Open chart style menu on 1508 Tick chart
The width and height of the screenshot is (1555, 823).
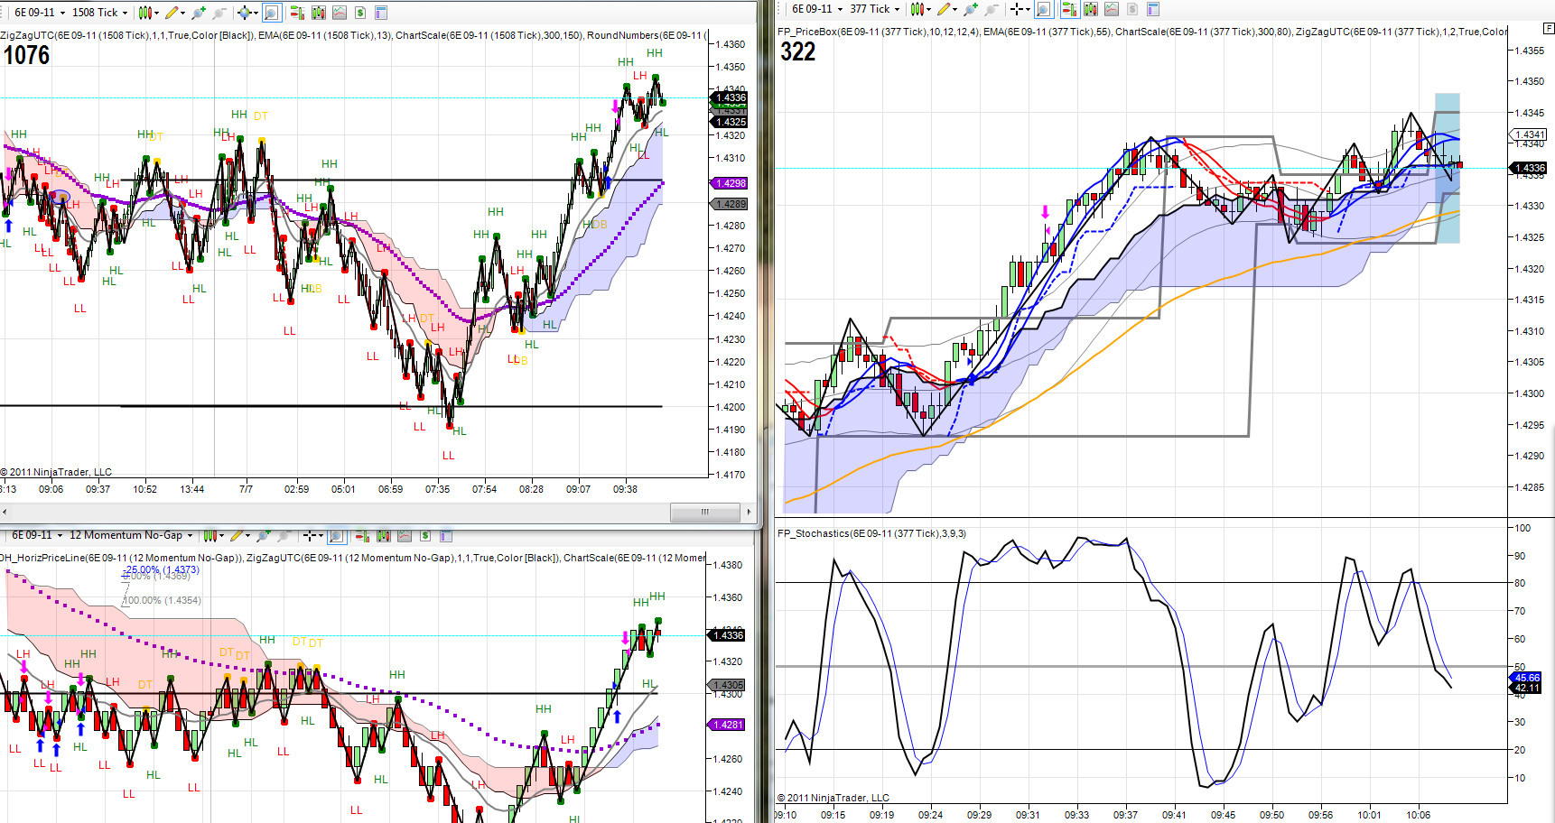(x=148, y=13)
